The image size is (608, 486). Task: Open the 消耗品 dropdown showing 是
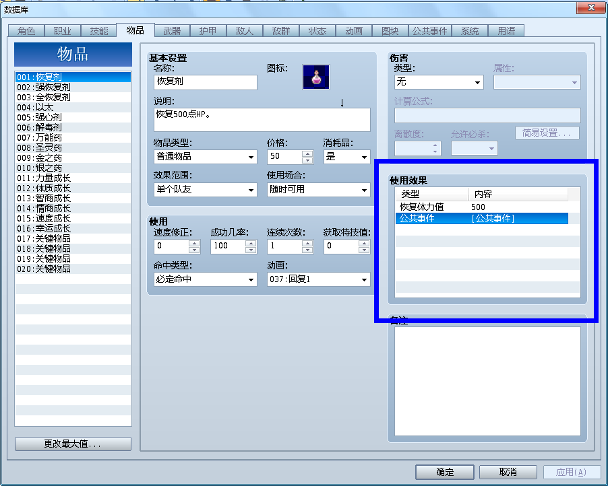346,157
